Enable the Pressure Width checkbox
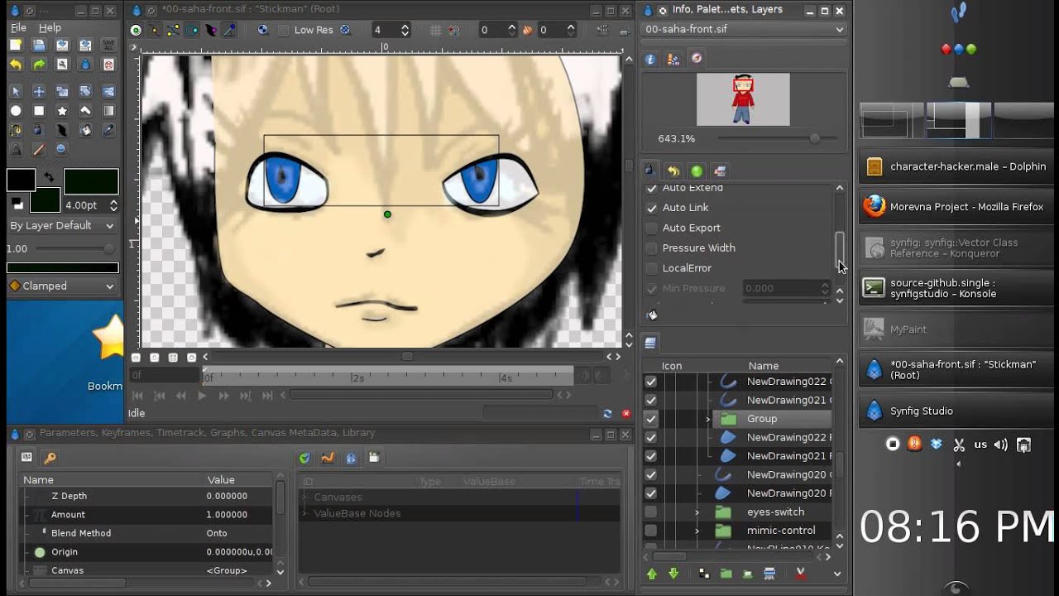The width and height of the screenshot is (1059, 596). pyautogui.click(x=652, y=248)
